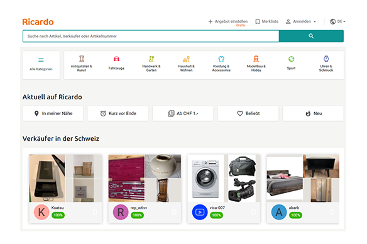Open the Fahrzeuge car category icon
This screenshot has height=244, width=367.
coord(116,58)
